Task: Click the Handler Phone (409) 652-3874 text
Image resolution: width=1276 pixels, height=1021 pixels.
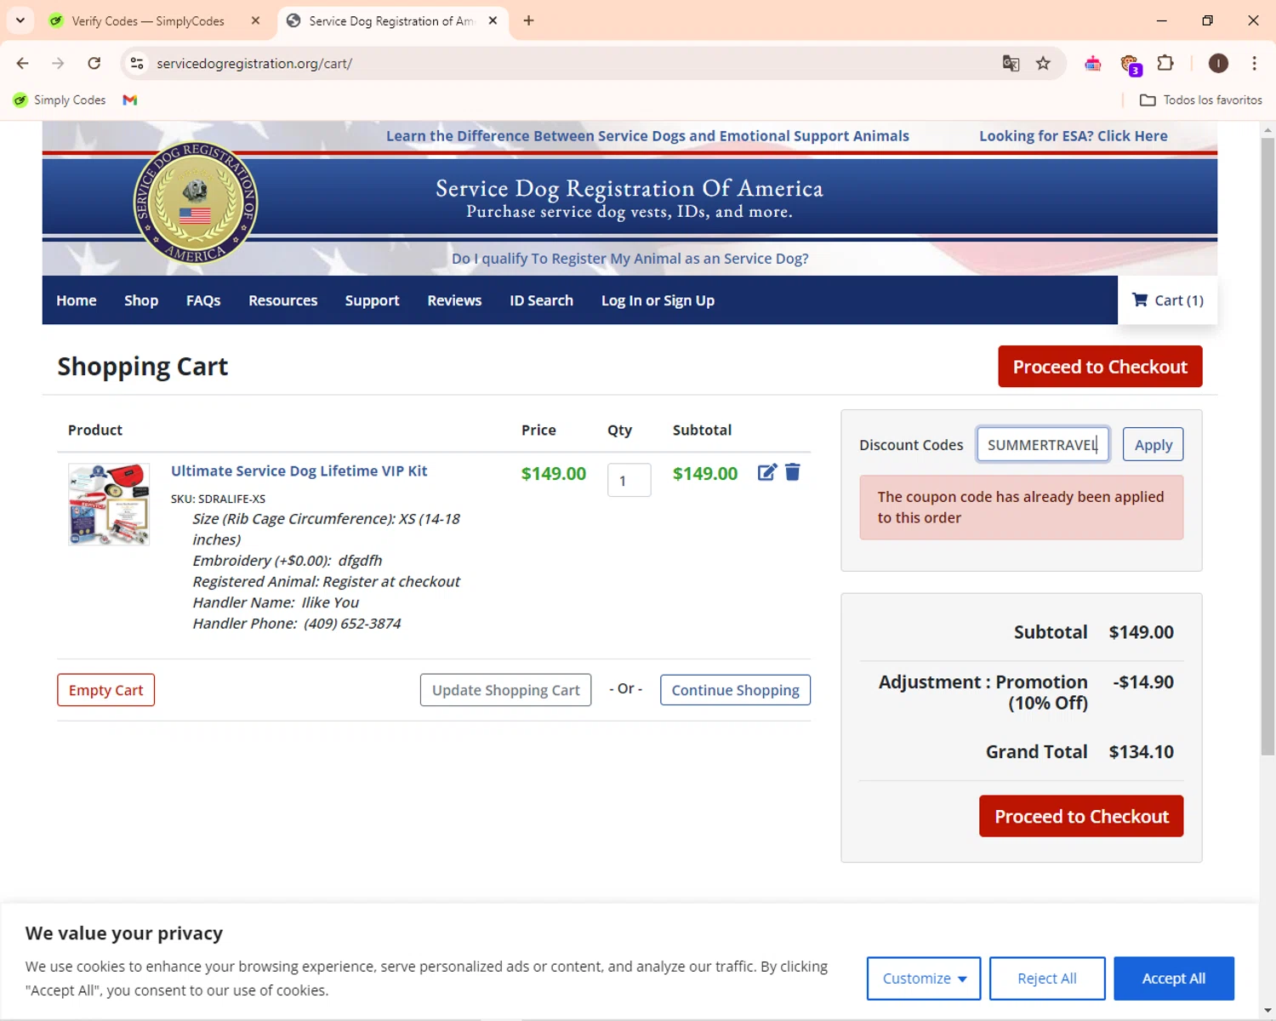Action: click(297, 624)
